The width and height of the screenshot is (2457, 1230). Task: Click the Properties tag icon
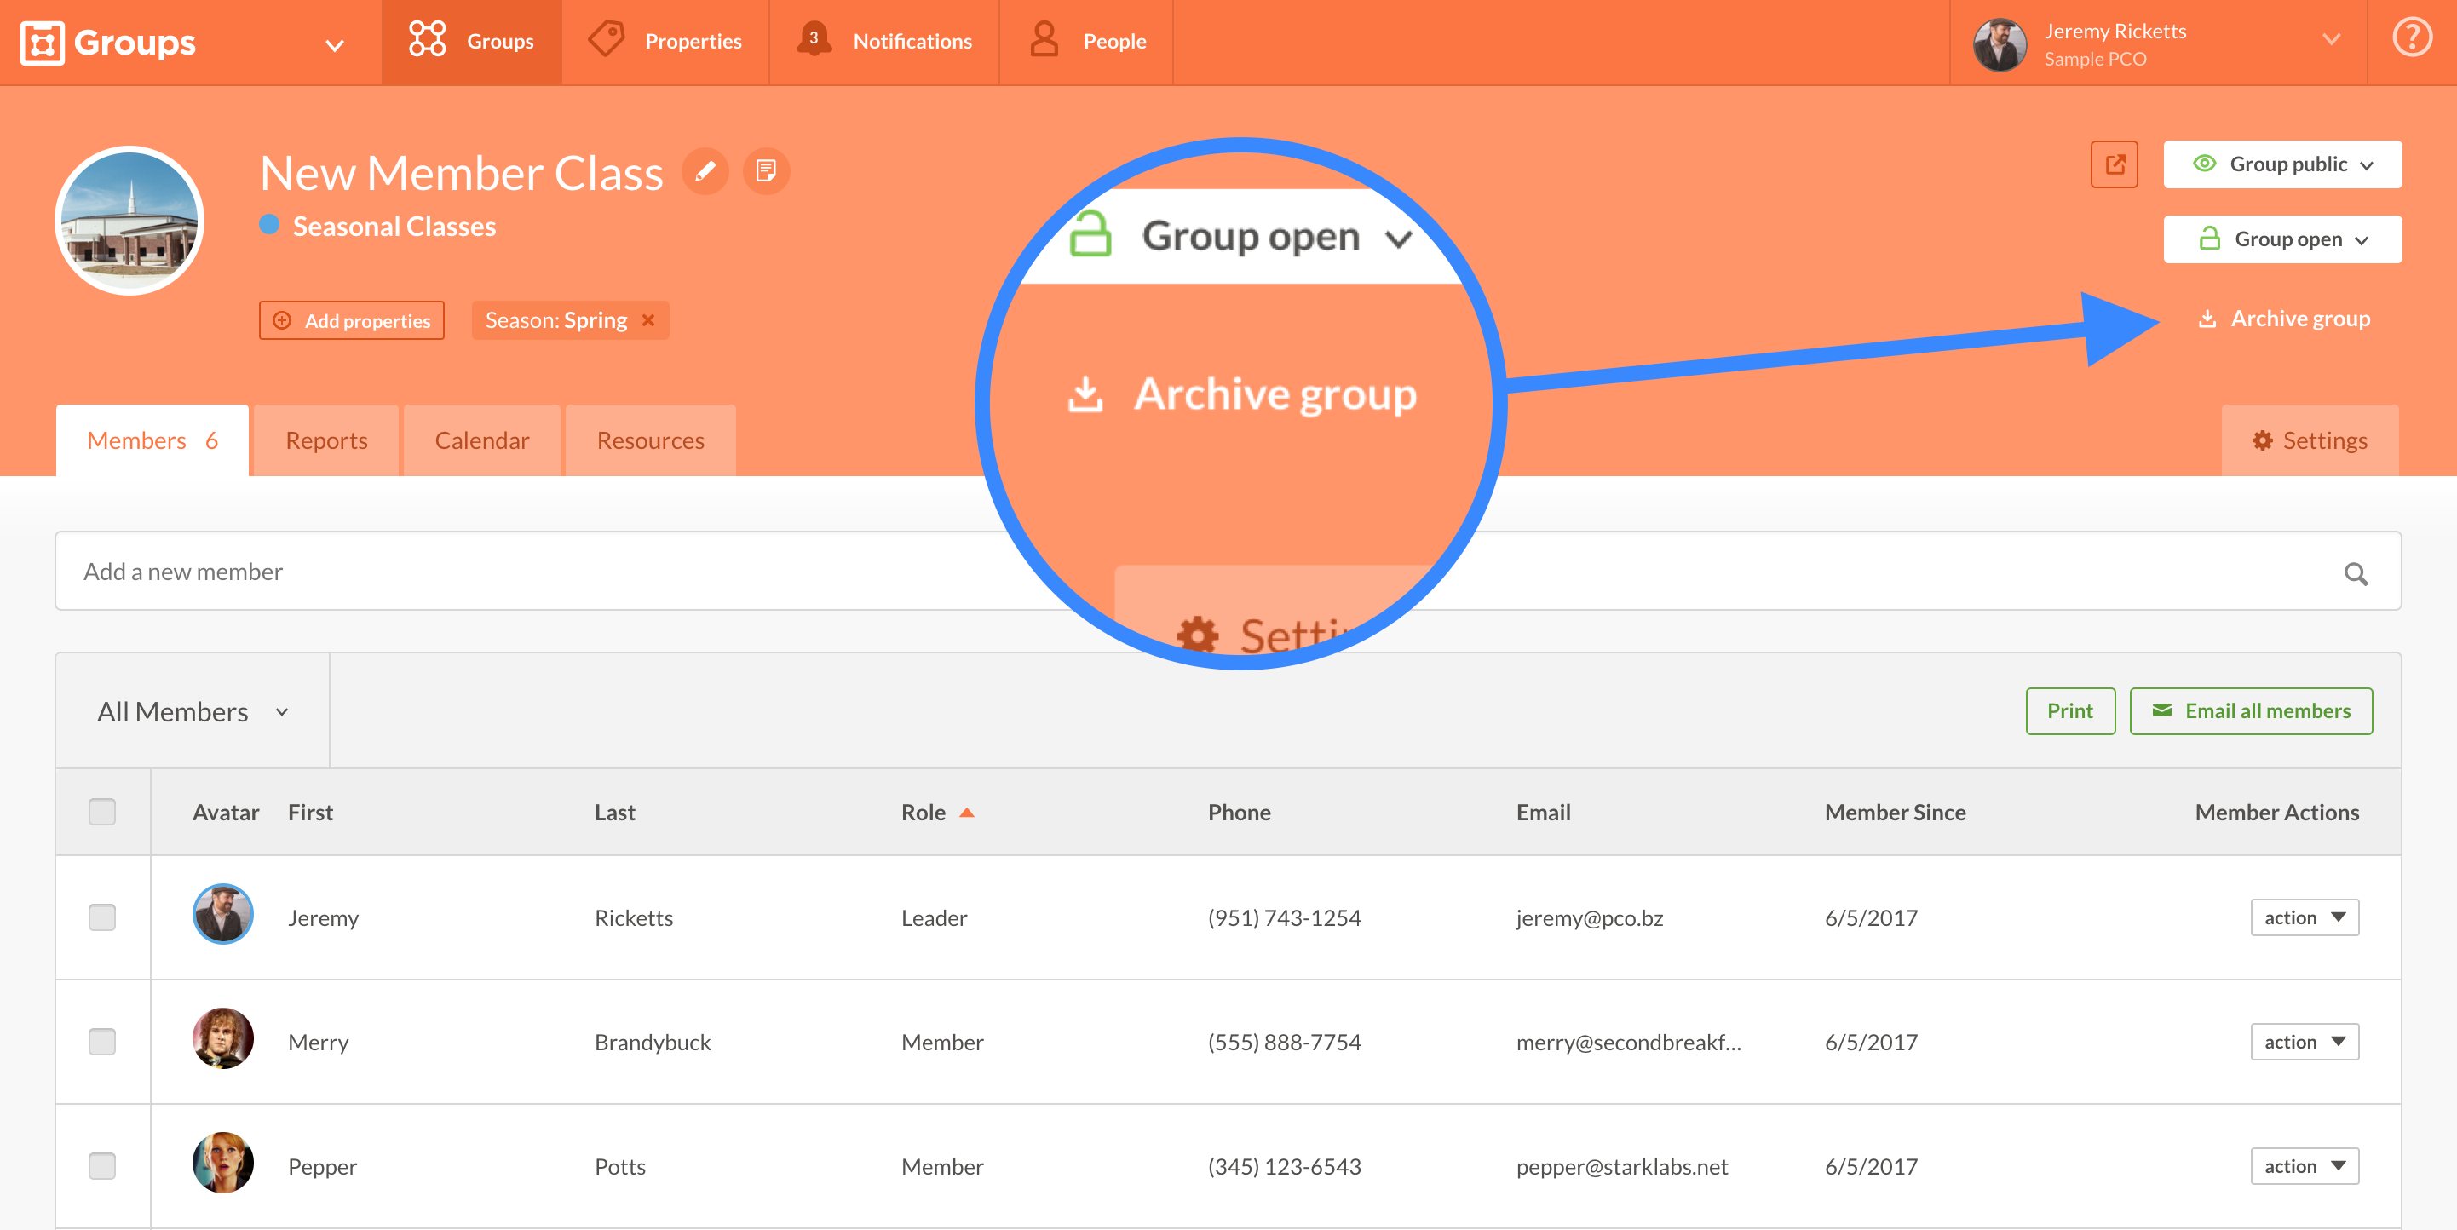click(607, 40)
